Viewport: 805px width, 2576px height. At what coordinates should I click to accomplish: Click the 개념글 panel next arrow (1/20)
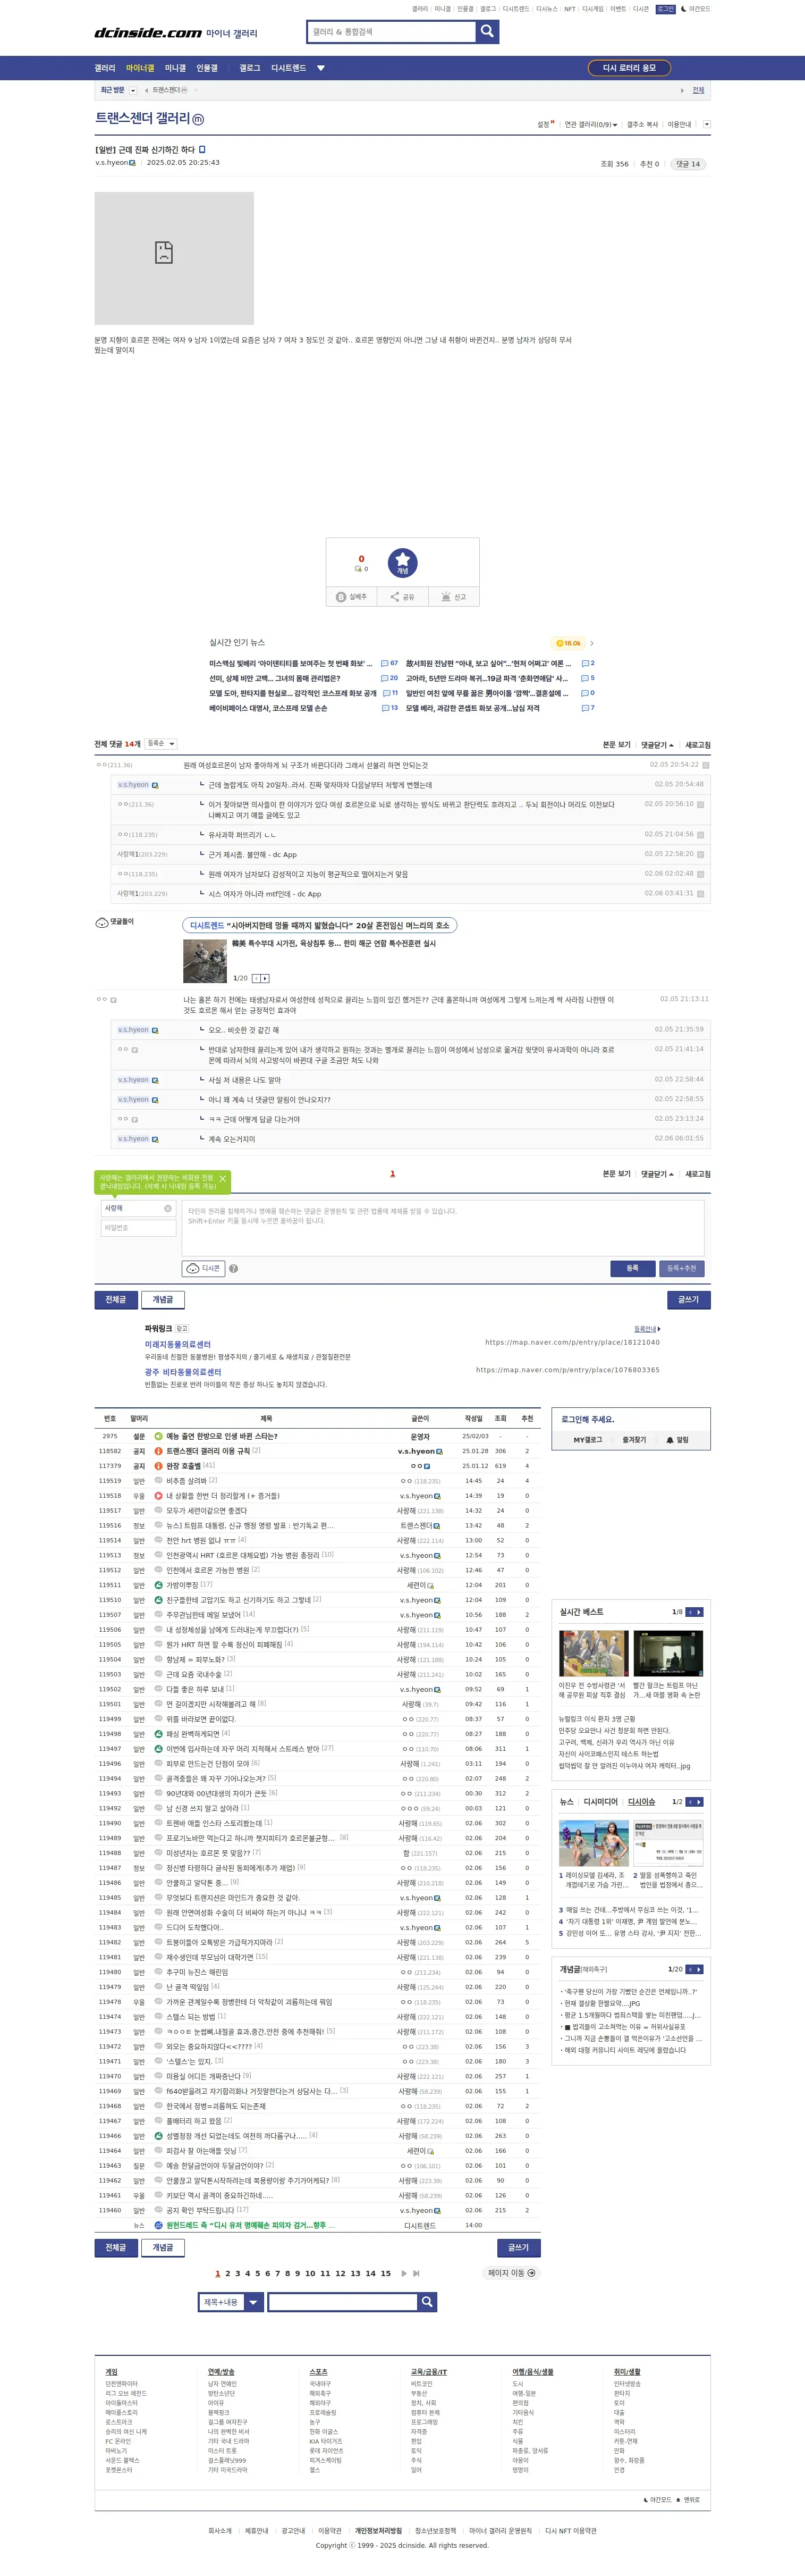pos(699,1969)
